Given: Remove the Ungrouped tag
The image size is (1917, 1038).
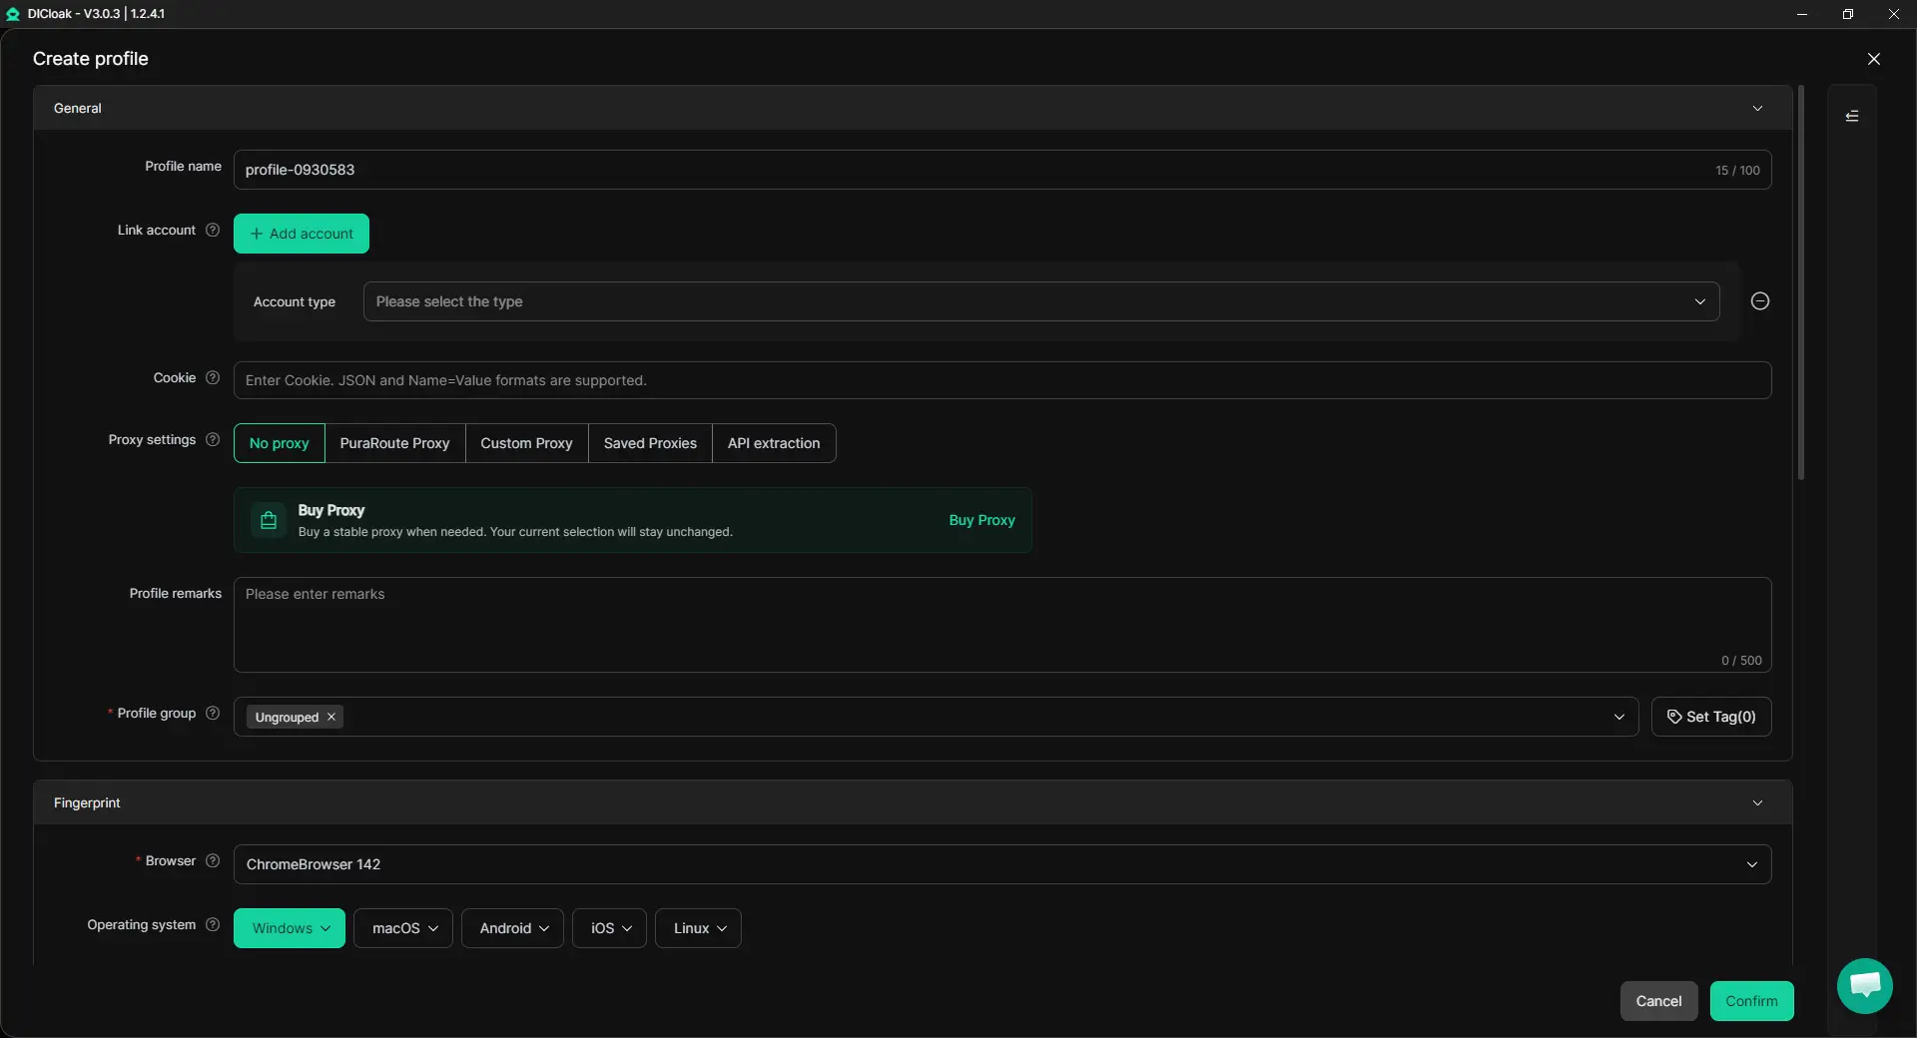Looking at the screenshot, I should (331, 718).
